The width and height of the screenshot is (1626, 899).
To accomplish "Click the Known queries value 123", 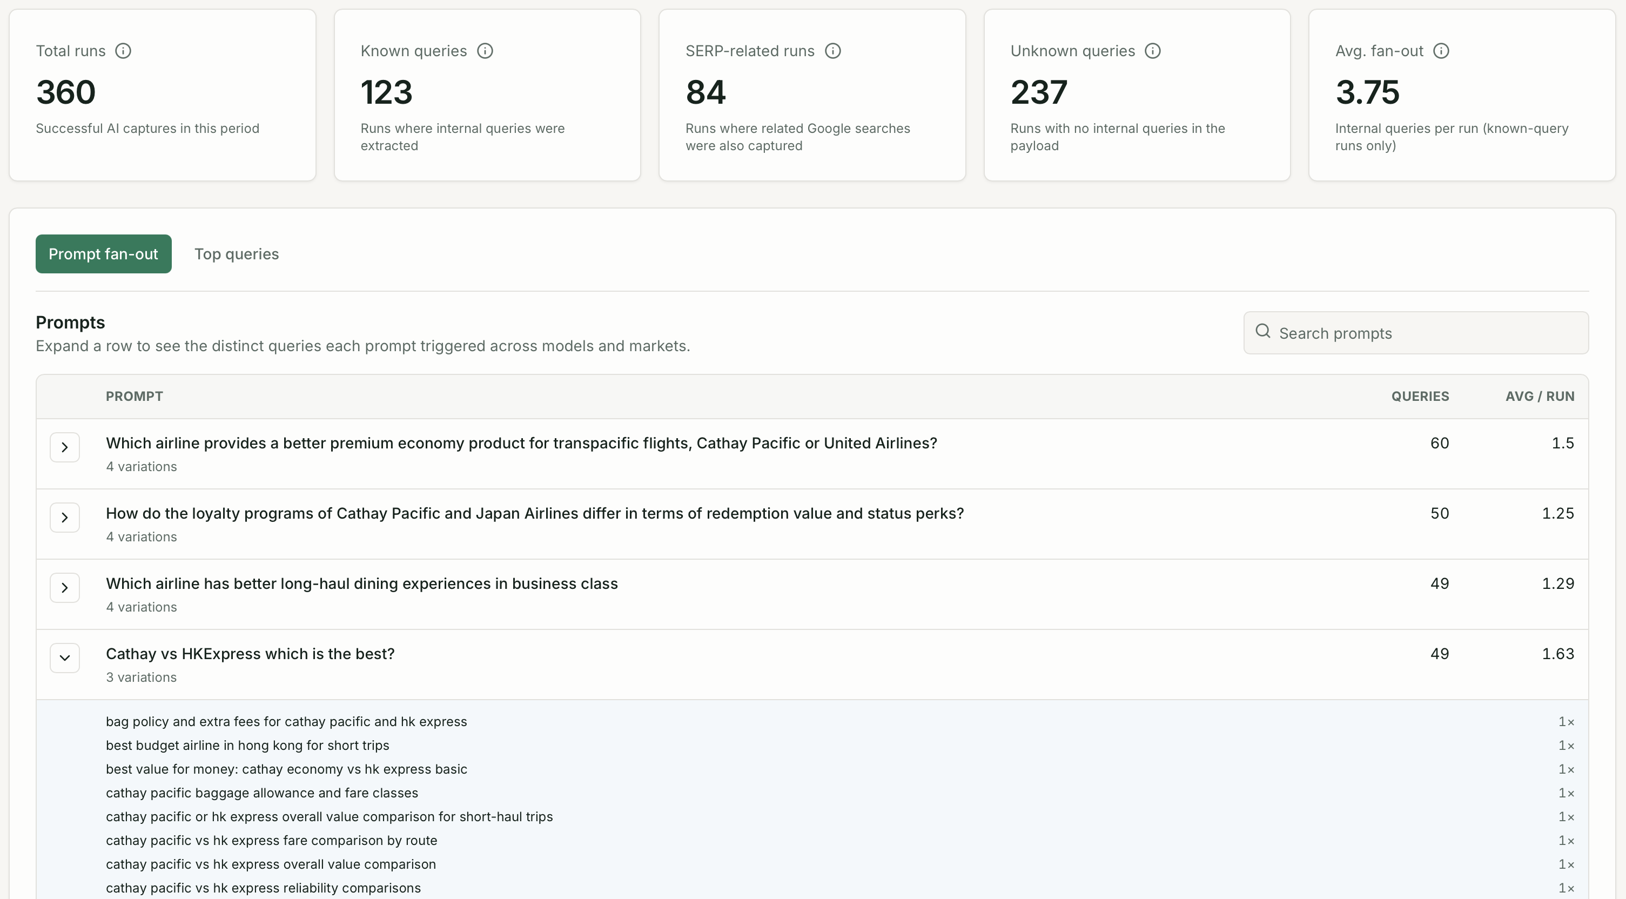I will [386, 92].
